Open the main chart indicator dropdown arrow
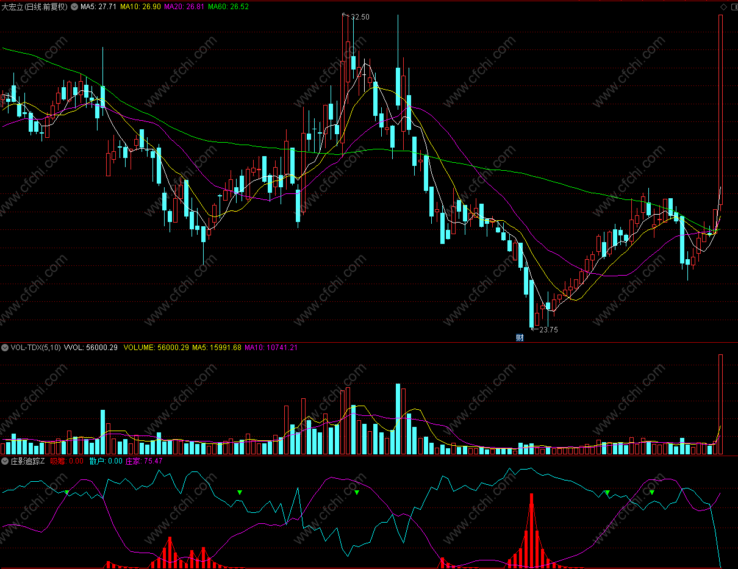Image resolution: width=738 pixels, height=569 pixels. pyautogui.click(x=75, y=7)
